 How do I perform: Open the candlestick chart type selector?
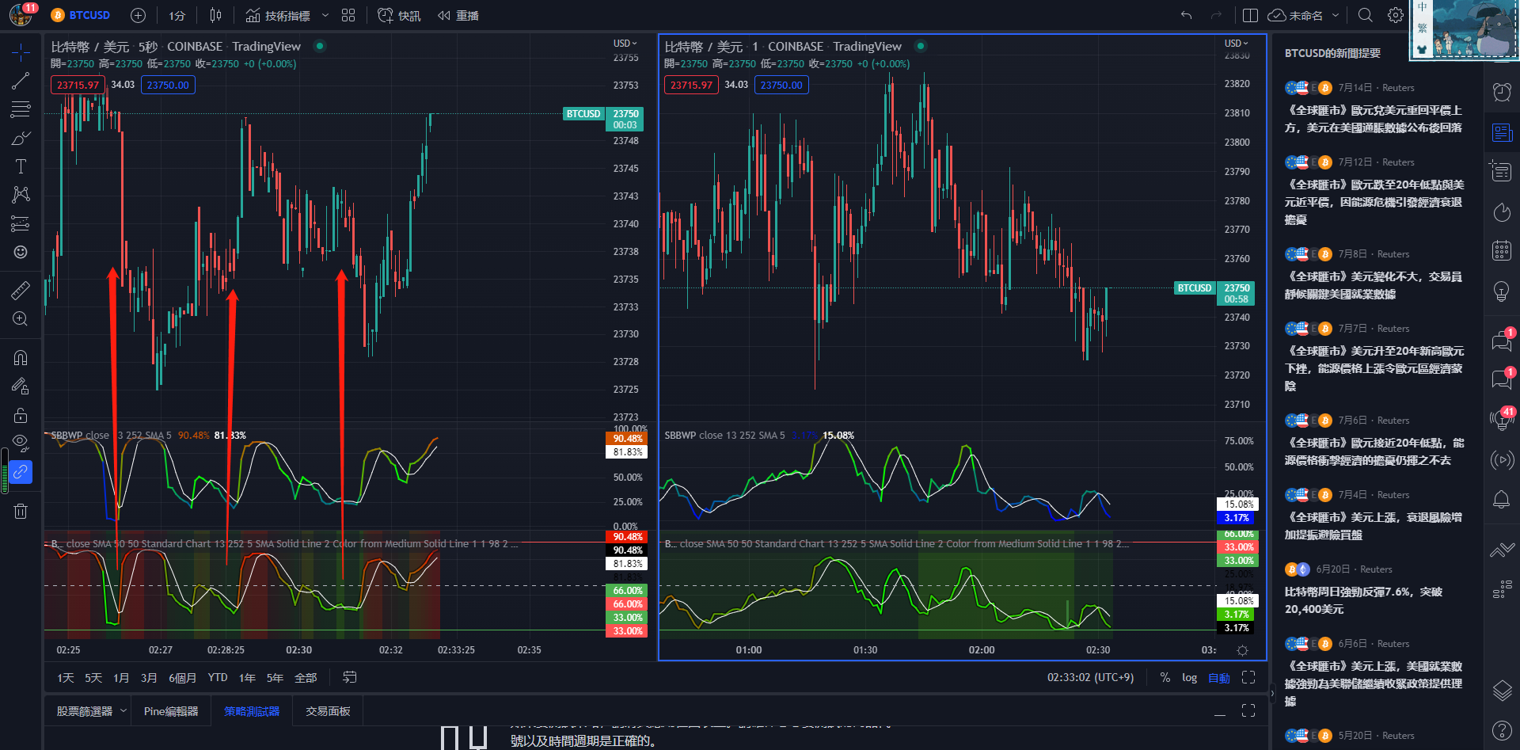click(215, 15)
